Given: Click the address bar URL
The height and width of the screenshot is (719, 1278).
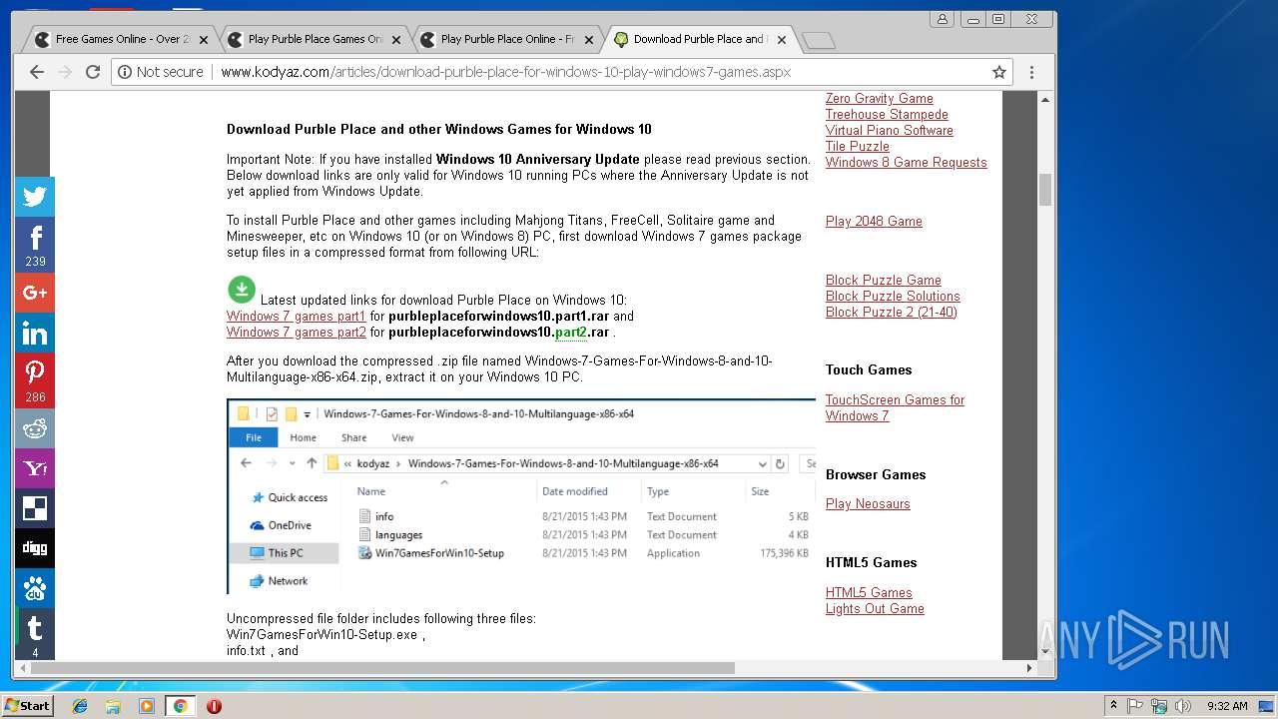Looking at the screenshot, I should [505, 72].
